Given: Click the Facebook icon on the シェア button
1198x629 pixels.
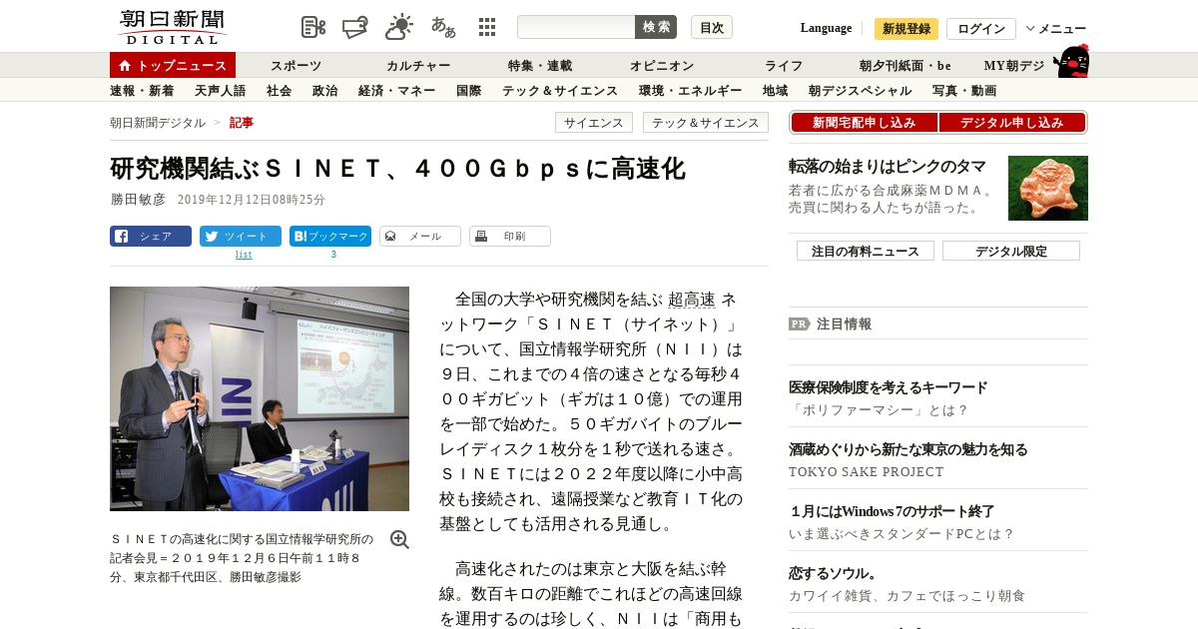Looking at the screenshot, I should click(x=122, y=237).
